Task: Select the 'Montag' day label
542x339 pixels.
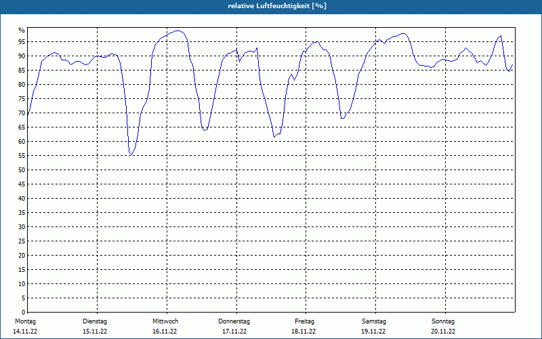Action: click(25, 321)
